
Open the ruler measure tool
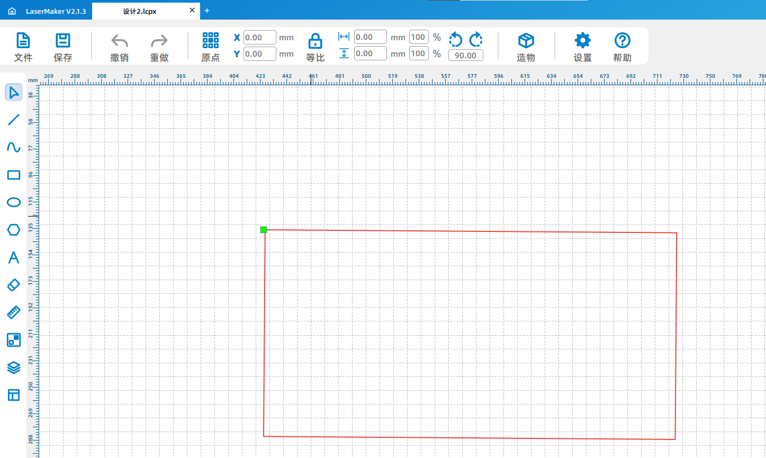point(14,312)
